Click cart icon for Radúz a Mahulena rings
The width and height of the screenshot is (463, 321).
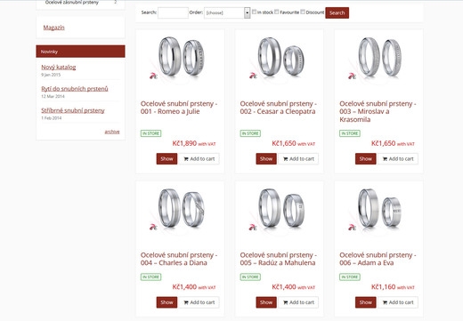(x=285, y=302)
